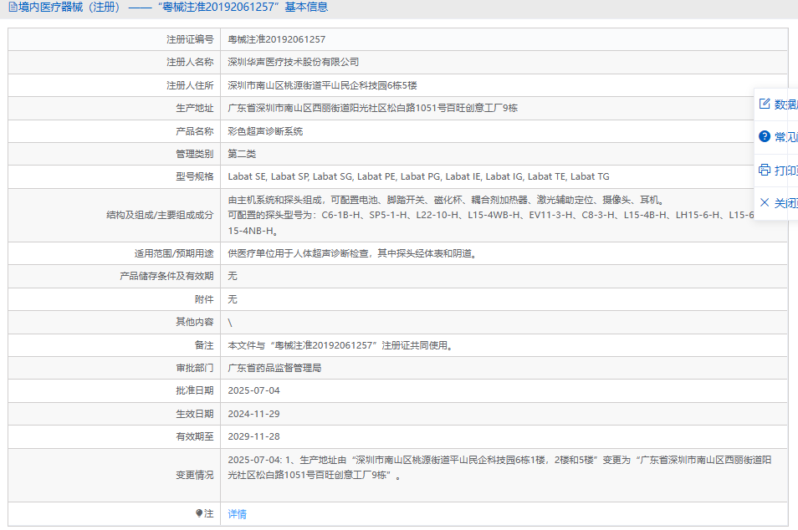Click the 附件 row label

pyautogui.click(x=204, y=299)
